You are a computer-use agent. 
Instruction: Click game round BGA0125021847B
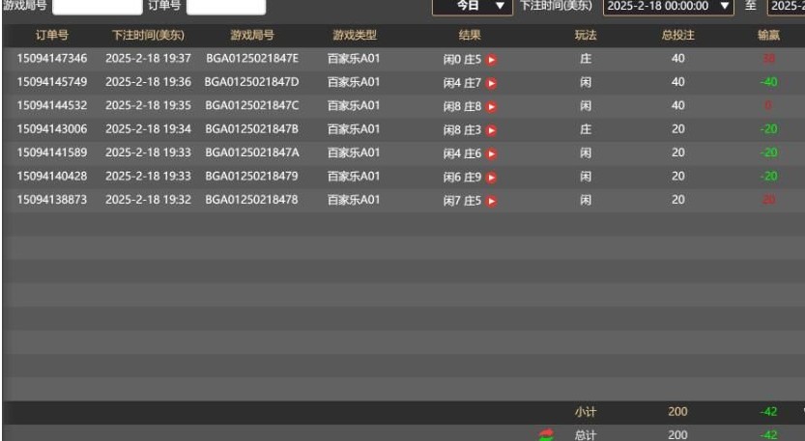pos(251,129)
